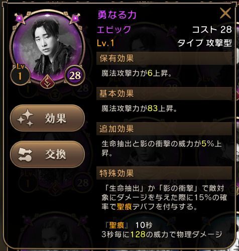Click the top-left purple gem ornament
This screenshot has height=251, width=239.
[x=20, y=18]
